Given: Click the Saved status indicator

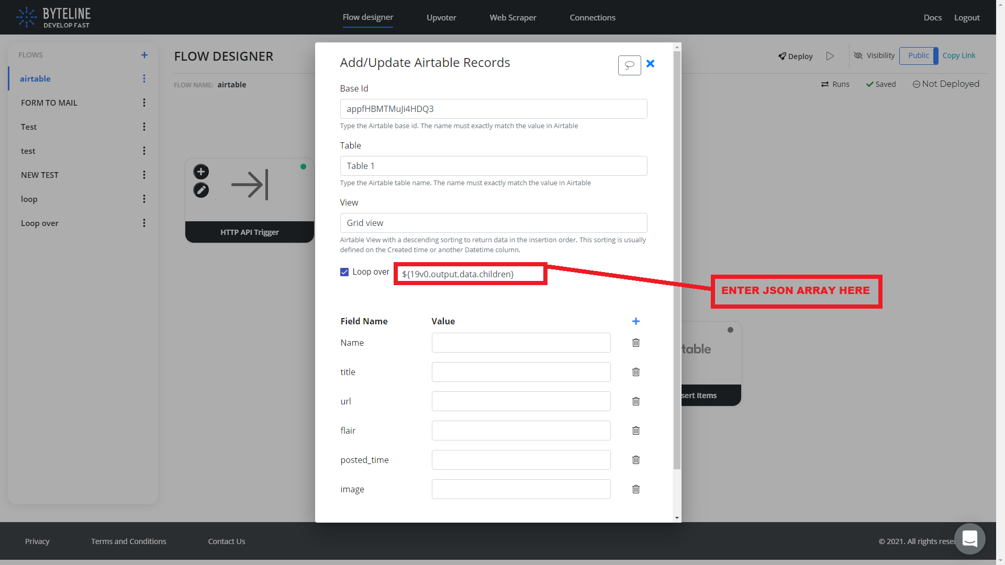Looking at the screenshot, I should [x=881, y=84].
